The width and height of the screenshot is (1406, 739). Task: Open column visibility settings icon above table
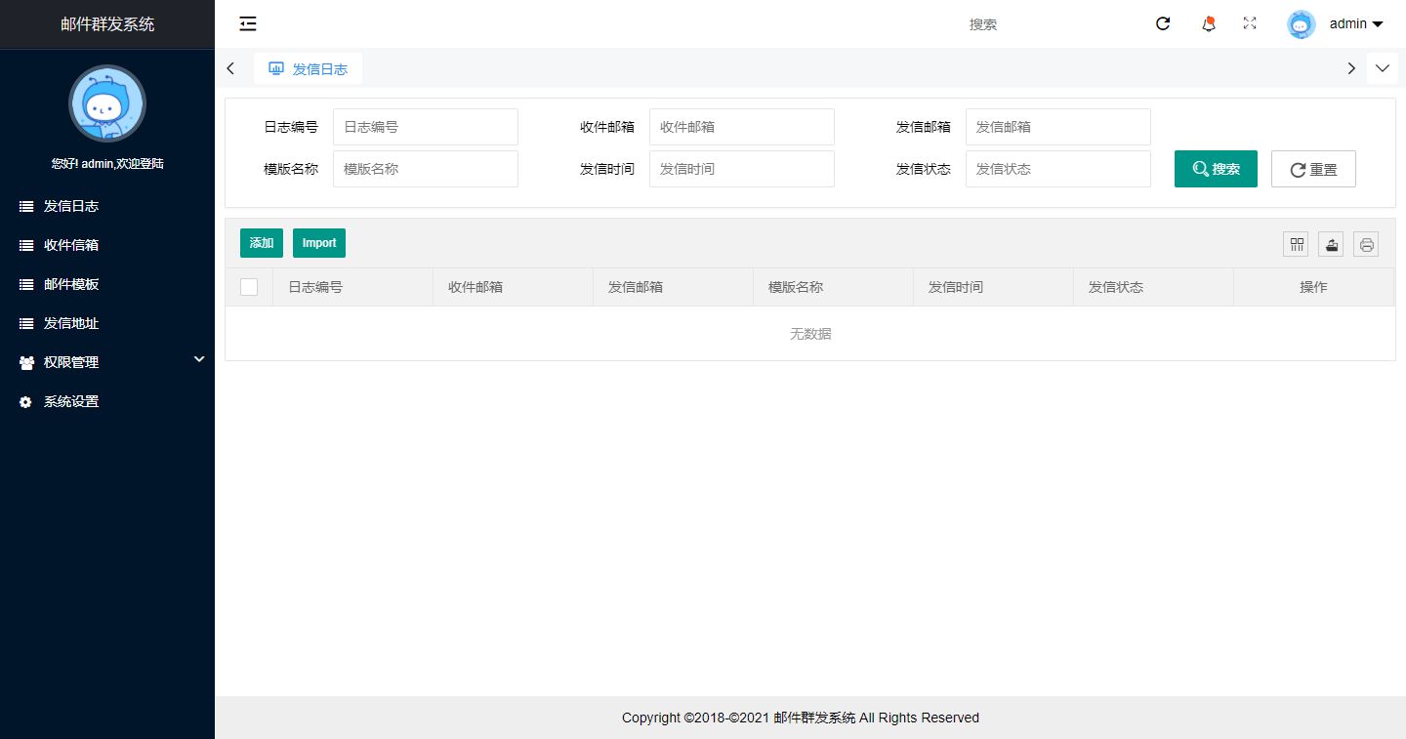click(x=1296, y=243)
